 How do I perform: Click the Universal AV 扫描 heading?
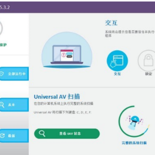tap(57, 97)
